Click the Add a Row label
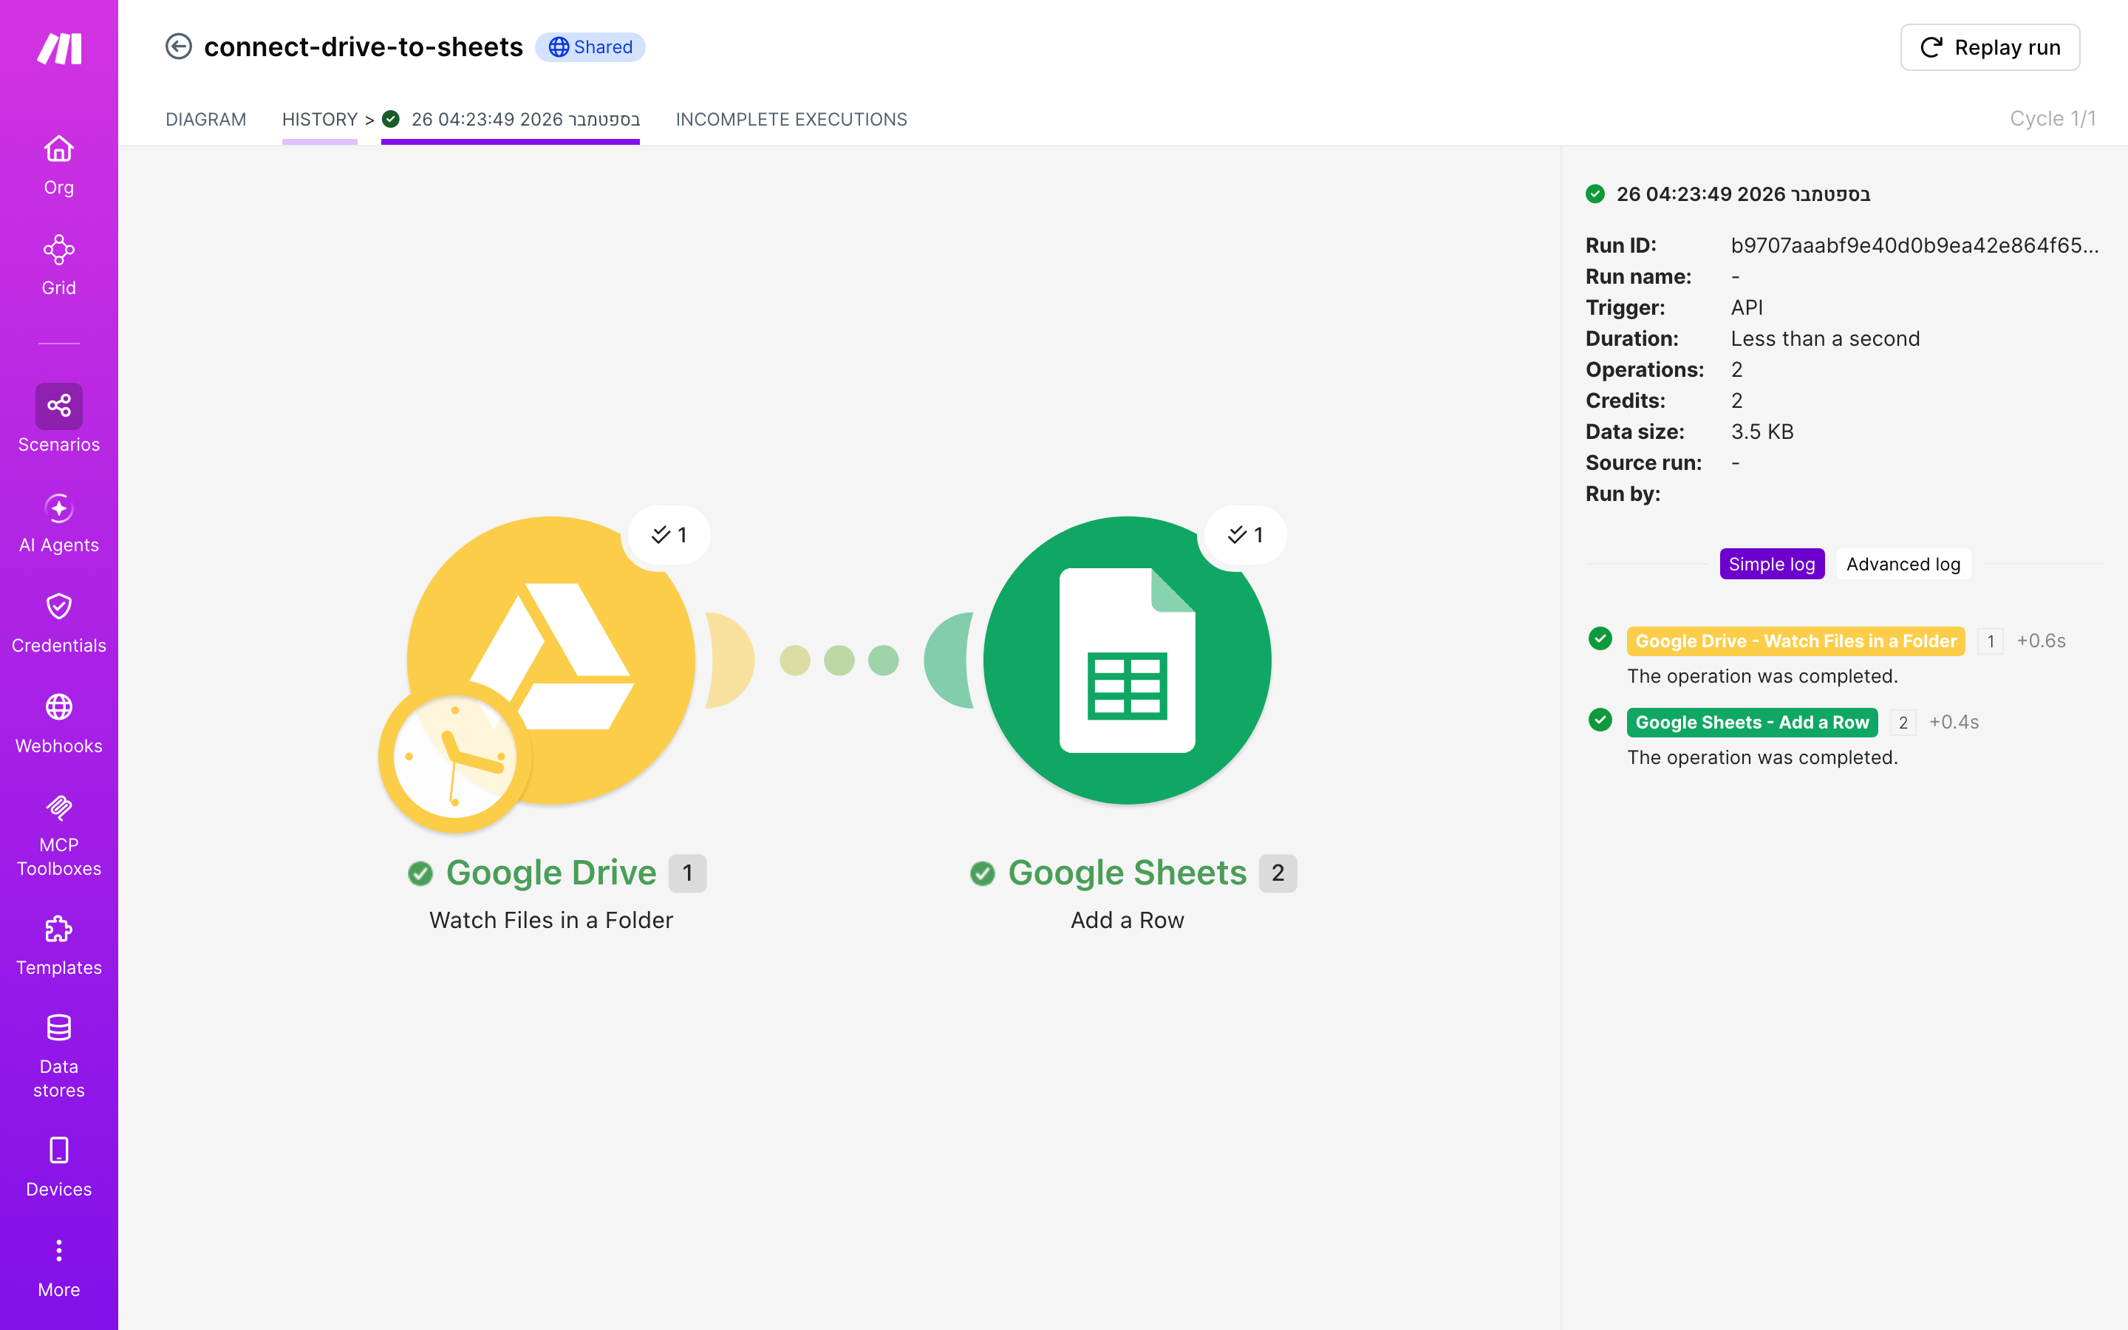Screen dimensions: 2128x1330 click(1128, 920)
